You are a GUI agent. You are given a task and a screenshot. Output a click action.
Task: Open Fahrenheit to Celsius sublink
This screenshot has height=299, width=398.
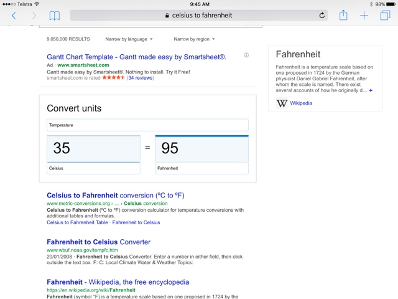(136, 222)
